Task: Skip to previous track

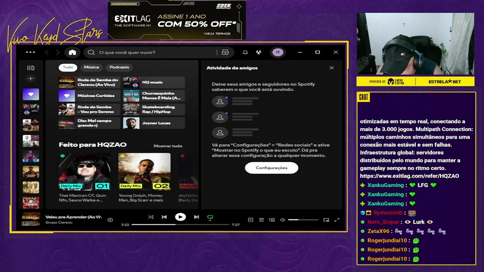Action: 164,217
